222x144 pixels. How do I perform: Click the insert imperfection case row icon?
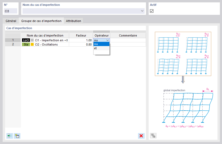[10, 136]
